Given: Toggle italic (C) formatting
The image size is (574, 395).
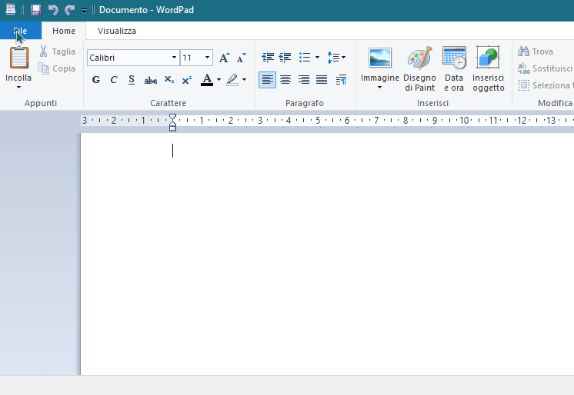Looking at the screenshot, I should [114, 79].
